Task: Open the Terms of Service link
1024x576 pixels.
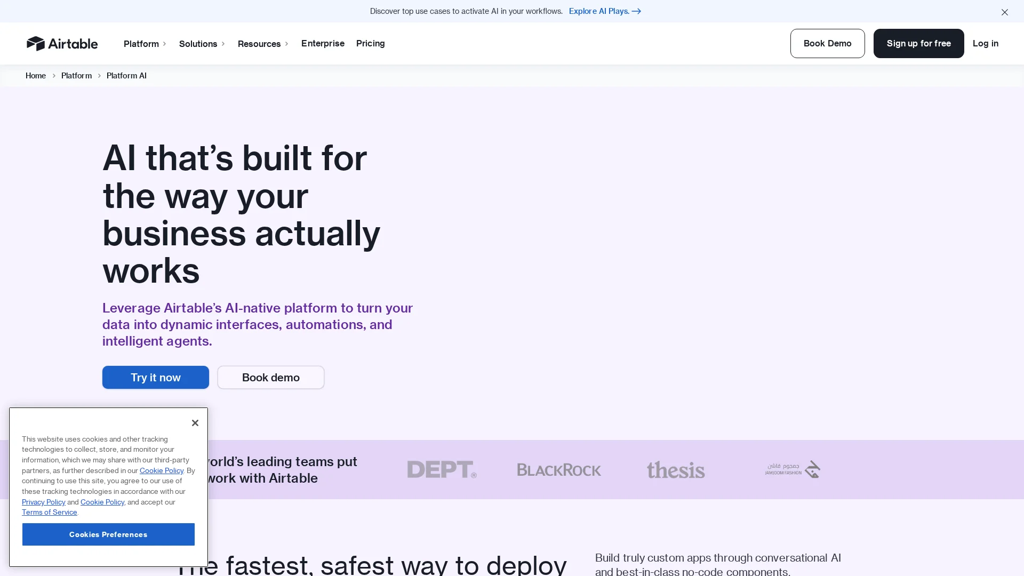Action: tap(49, 512)
